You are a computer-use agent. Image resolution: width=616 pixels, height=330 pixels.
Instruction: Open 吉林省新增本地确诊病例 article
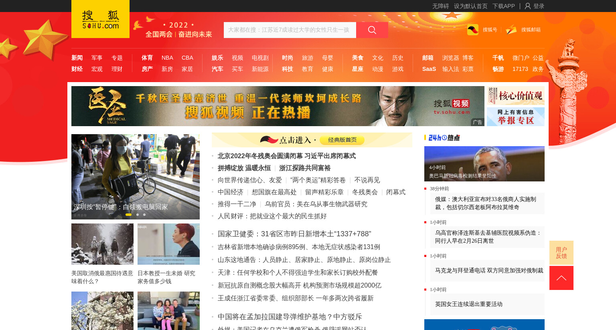click(x=299, y=247)
